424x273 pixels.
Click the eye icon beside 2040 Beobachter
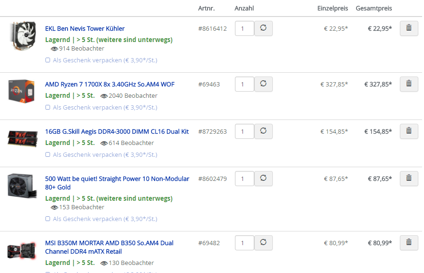pos(104,96)
